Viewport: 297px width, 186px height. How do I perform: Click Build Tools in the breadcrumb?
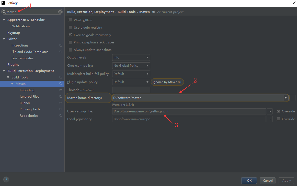[x=127, y=12]
